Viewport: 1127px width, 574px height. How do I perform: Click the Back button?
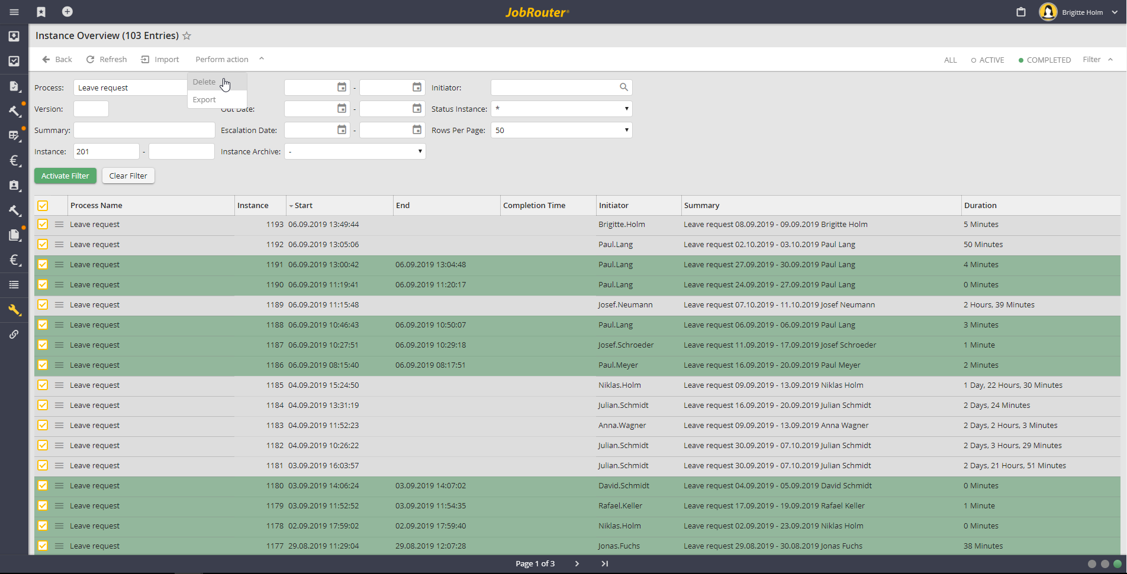click(57, 60)
